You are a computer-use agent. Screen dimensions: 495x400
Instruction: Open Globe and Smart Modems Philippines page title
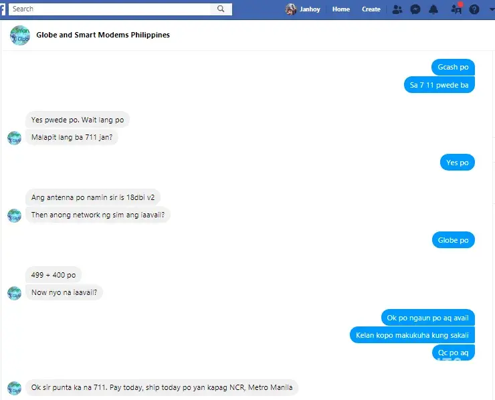pos(103,35)
